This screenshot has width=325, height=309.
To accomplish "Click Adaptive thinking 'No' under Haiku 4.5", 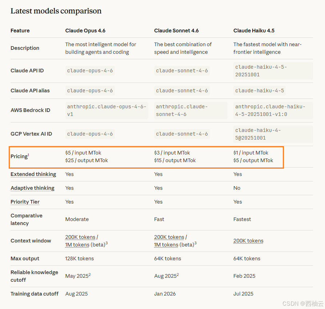I will coord(237,188).
